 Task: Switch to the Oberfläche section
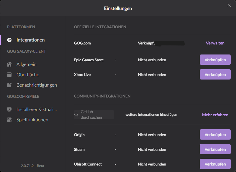29,75
